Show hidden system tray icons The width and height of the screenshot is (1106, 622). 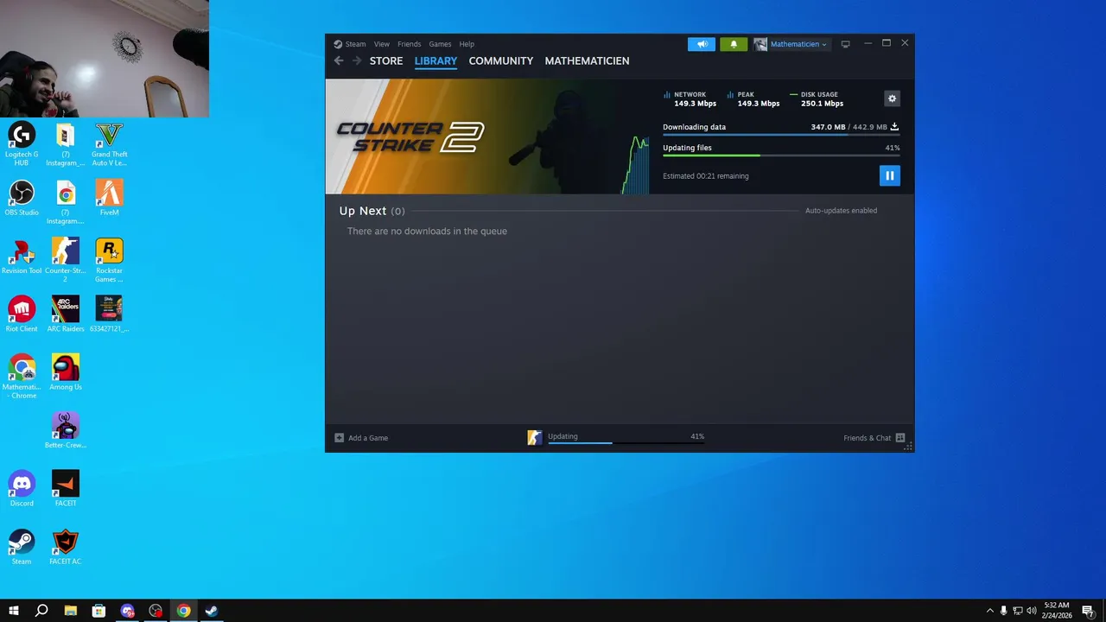[990, 611]
